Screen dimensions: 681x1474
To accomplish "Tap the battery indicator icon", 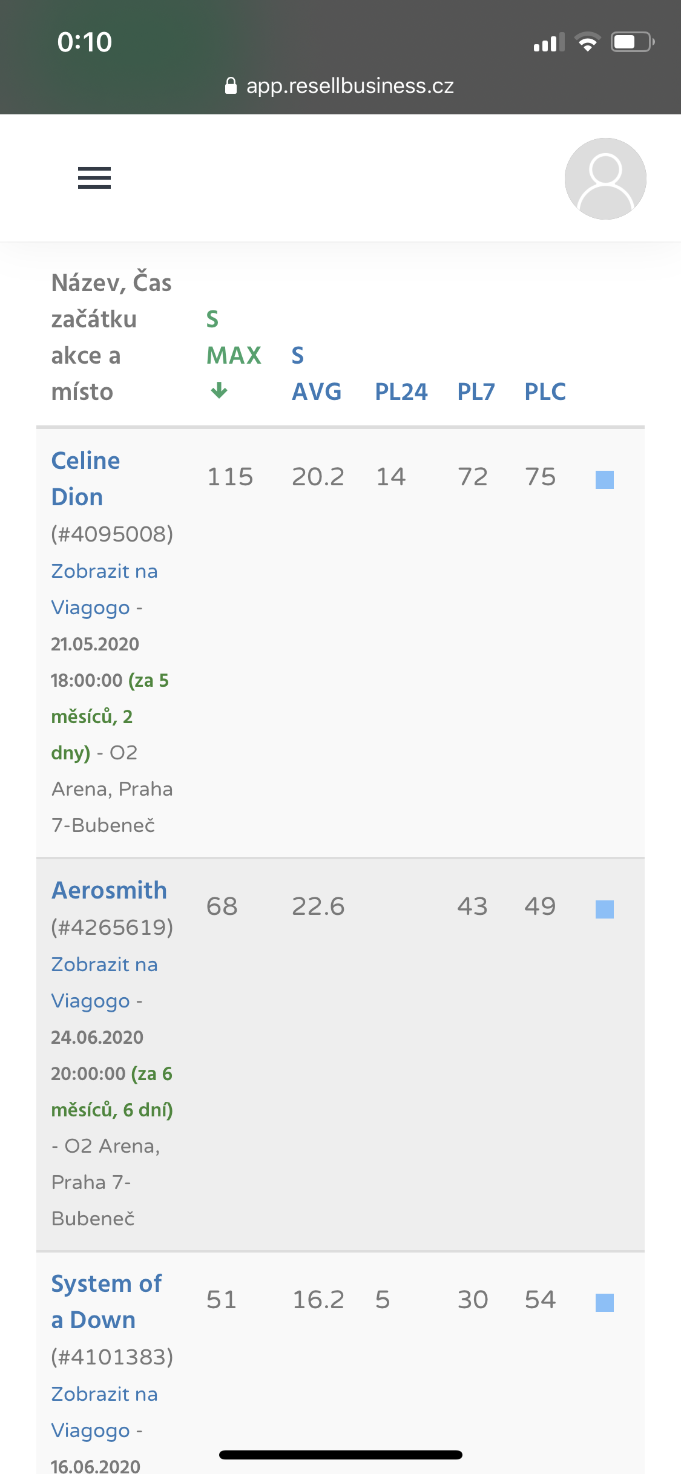I will coord(633,42).
